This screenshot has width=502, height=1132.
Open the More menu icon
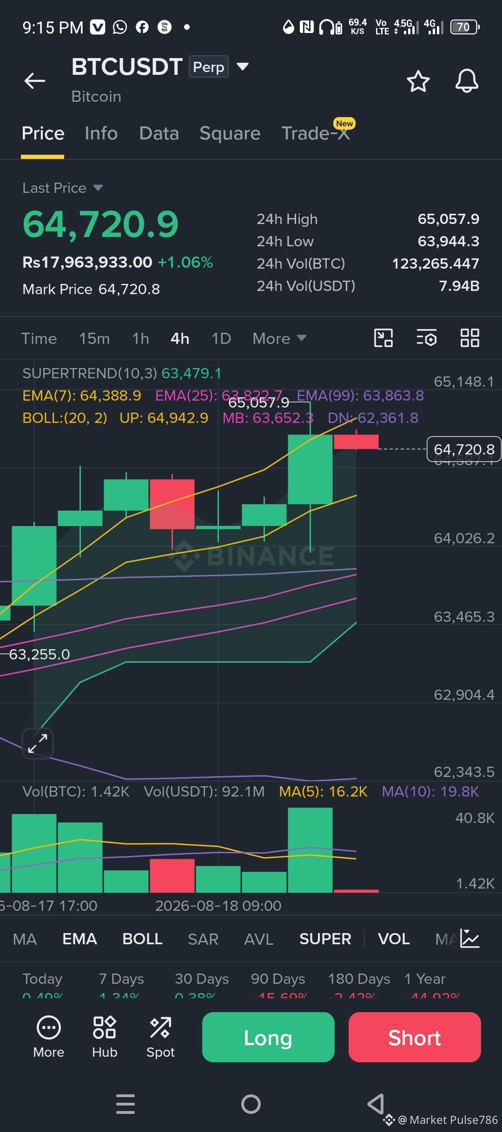point(49,1037)
